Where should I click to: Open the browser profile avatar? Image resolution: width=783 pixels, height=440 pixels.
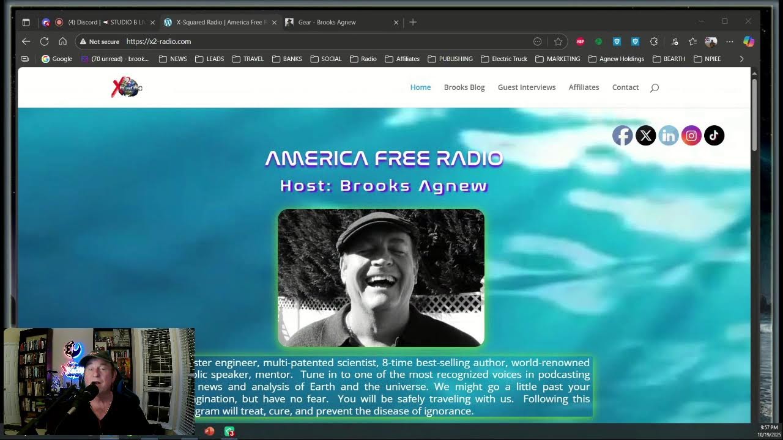coord(711,42)
